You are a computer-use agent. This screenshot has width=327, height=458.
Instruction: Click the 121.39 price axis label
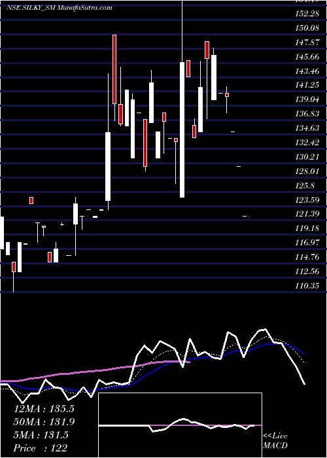coord(308,215)
